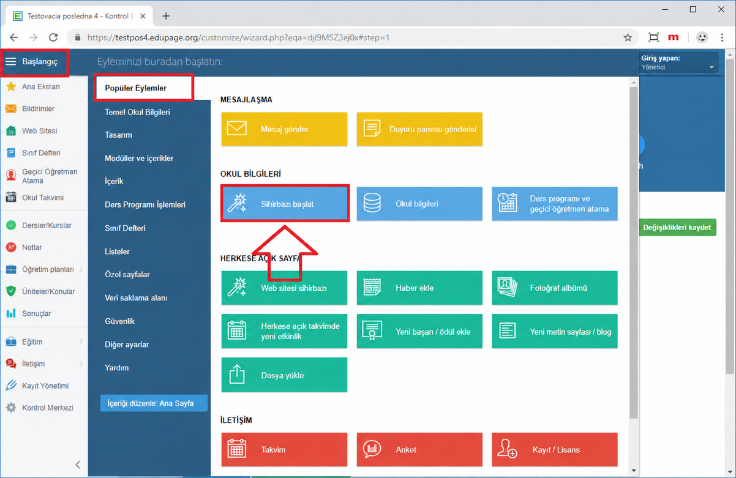
Task: Click the Kayıt / Lisans tile
Action: (555, 450)
